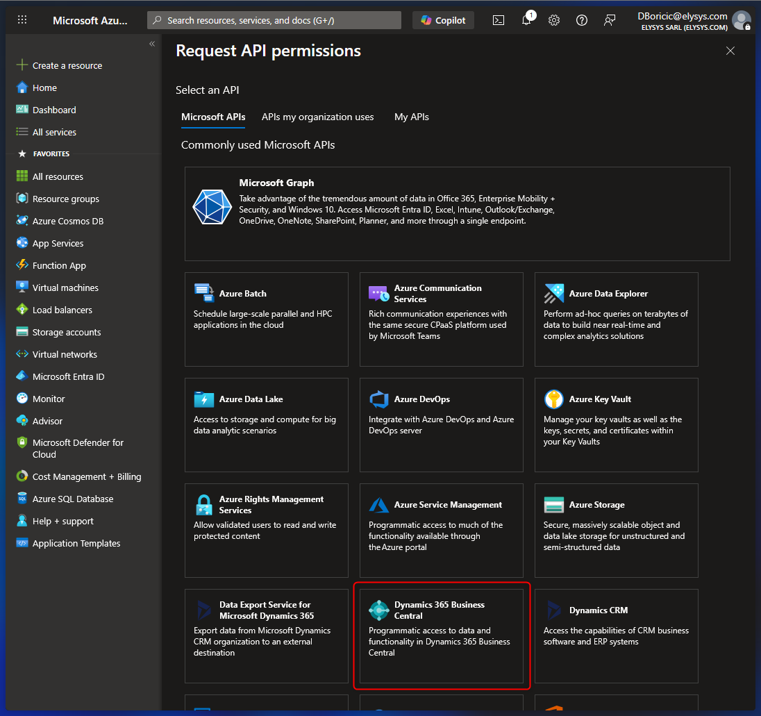761x716 pixels.
Task: Open portal settings gear icon
Action: pos(554,20)
